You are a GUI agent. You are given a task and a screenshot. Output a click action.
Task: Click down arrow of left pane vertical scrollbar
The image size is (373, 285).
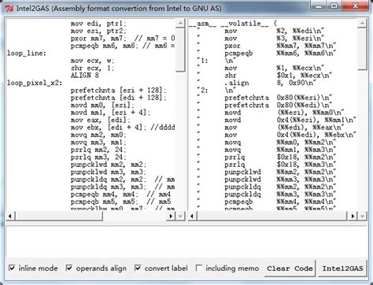pos(180,216)
